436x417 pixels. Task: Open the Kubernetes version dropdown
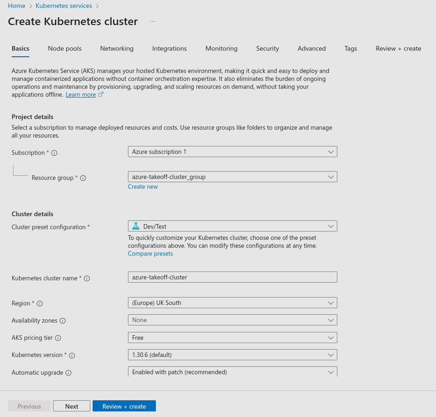tap(233, 354)
